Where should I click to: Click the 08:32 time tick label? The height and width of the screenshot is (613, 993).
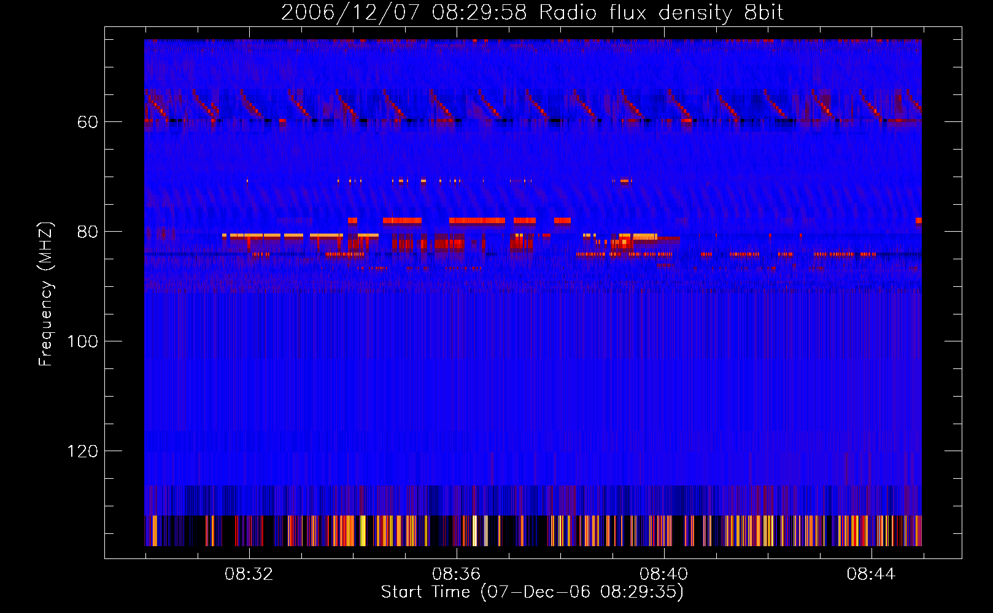[249, 574]
